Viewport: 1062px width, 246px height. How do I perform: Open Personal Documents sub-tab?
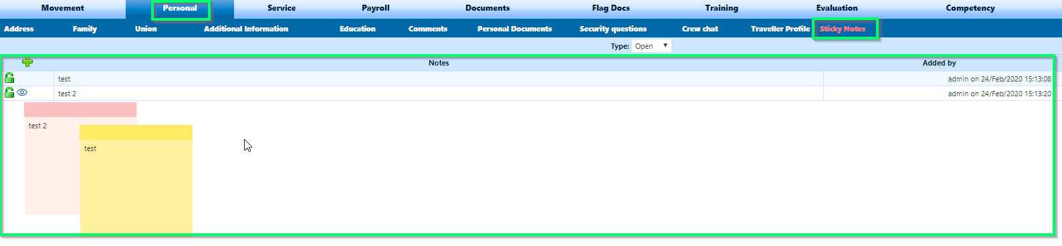[515, 29]
